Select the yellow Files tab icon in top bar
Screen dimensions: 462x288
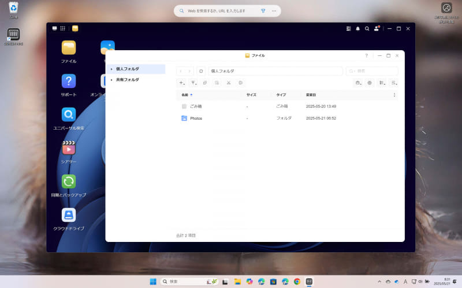75,28
